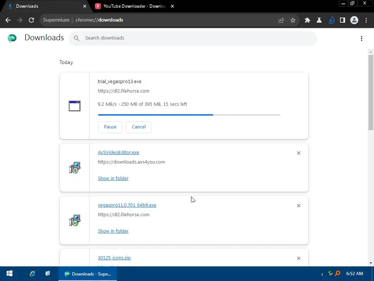
Task: Open the vegaspro11.0.701_64bit.exe link
Action: click(127, 205)
